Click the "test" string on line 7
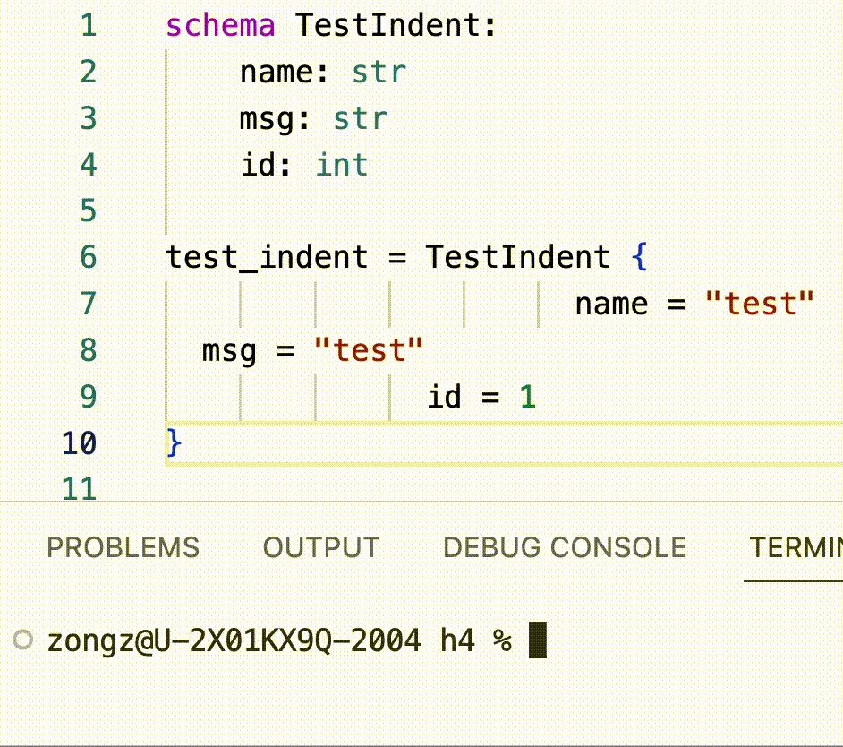The width and height of the screenshot is (843, 747). click(760, 304)
